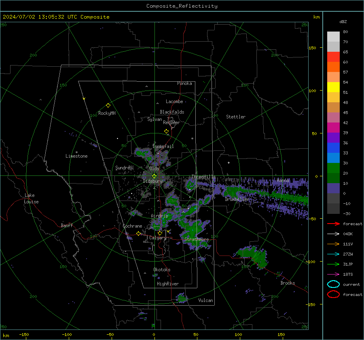The width and height of the screenshot is (364, 340).
Task: Click the Sylvan label
Action: pyautogui.click(x=154, y=119)
